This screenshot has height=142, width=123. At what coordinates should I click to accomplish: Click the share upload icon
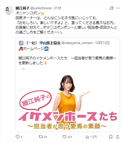tap(118, 137)
